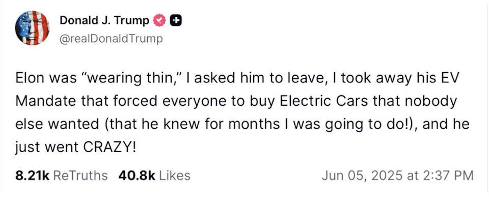This screenshot has height=208, width=489.
Task: Click the Likes label
Action: click(x=175, y=175)
